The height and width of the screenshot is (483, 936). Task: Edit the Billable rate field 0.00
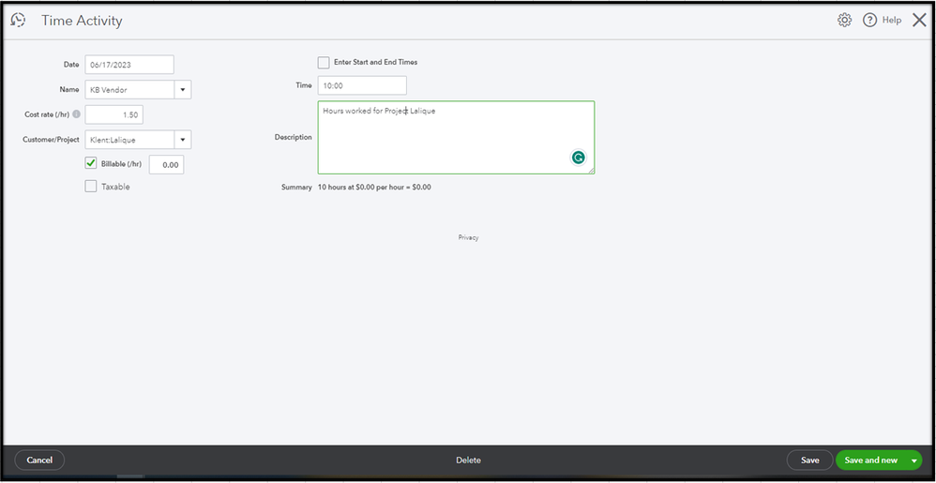[x=167, y=165]
